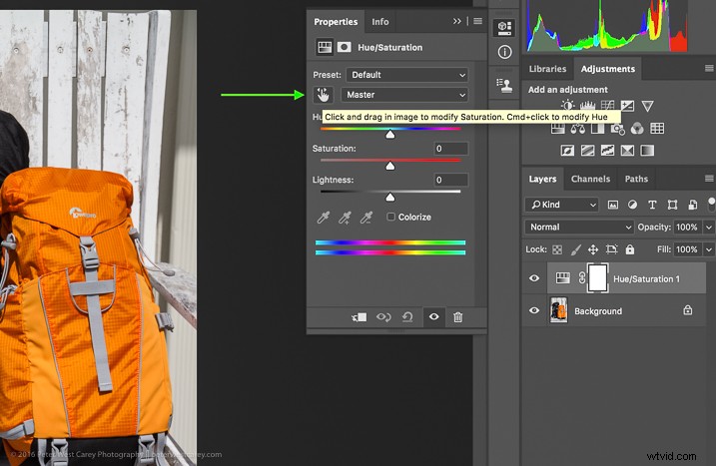The height and width of the screenshot is (466, 716).
Task: Click the layer mask icon in Properties header
Action: tap(344, 47)
